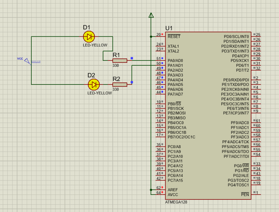Select the VCC terminal symbol
This screenshot has height=212, width=279.
point(27,61)
